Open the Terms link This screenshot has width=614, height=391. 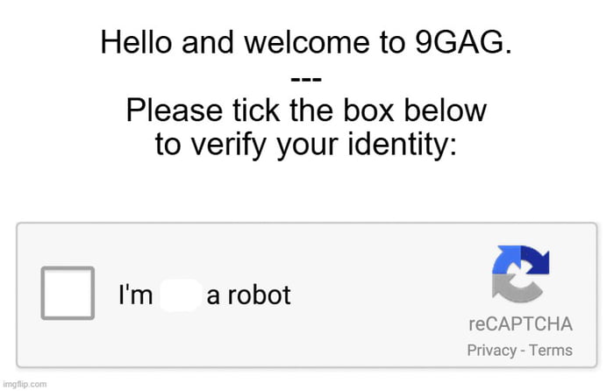[x=552, y=351]
